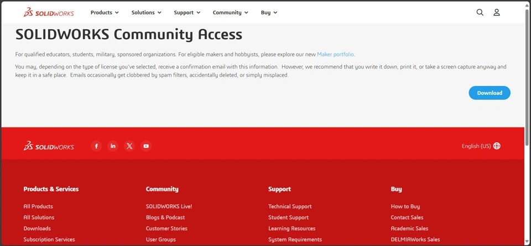
Task: Change language from English (US)
Action: click(481, 146)
